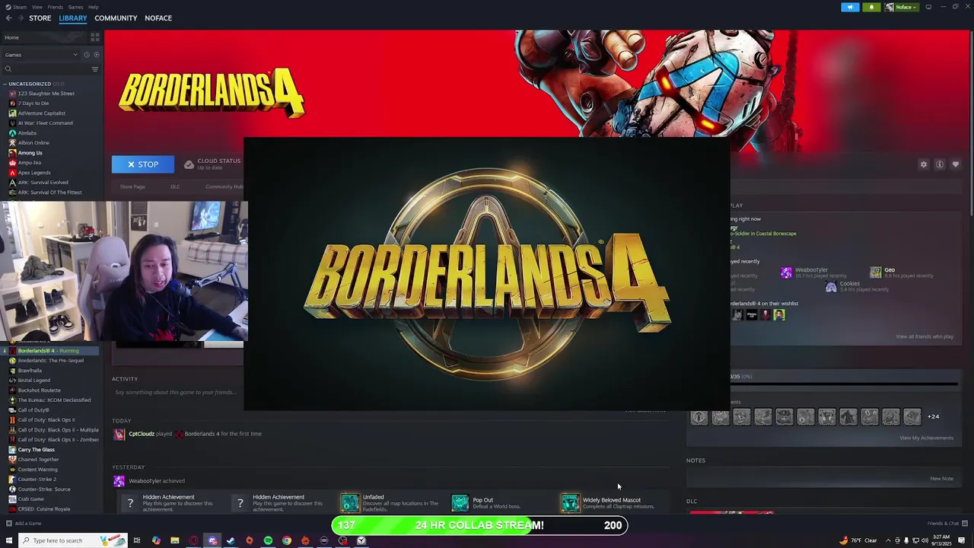Open the Games menu
The height and width of the screenshot is (548, 974).
pyautogui.click(x=75, y=7)
